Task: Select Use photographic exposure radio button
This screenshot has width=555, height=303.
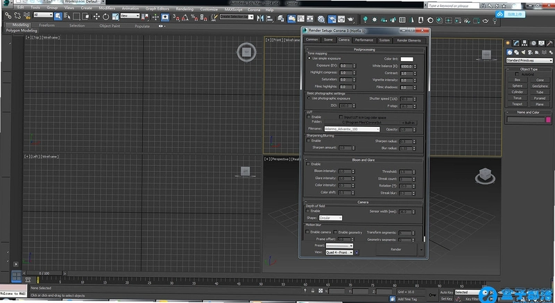Action: [309, 98]
